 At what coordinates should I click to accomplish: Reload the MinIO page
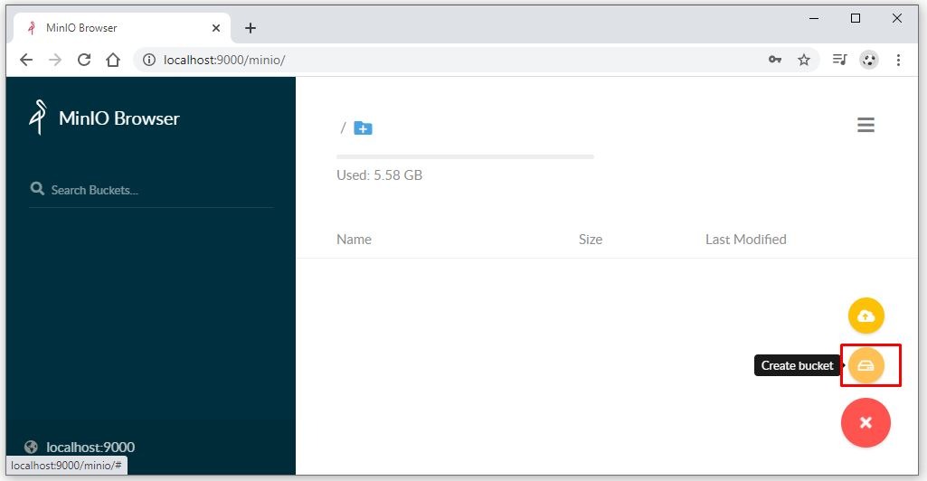(84, 60)
